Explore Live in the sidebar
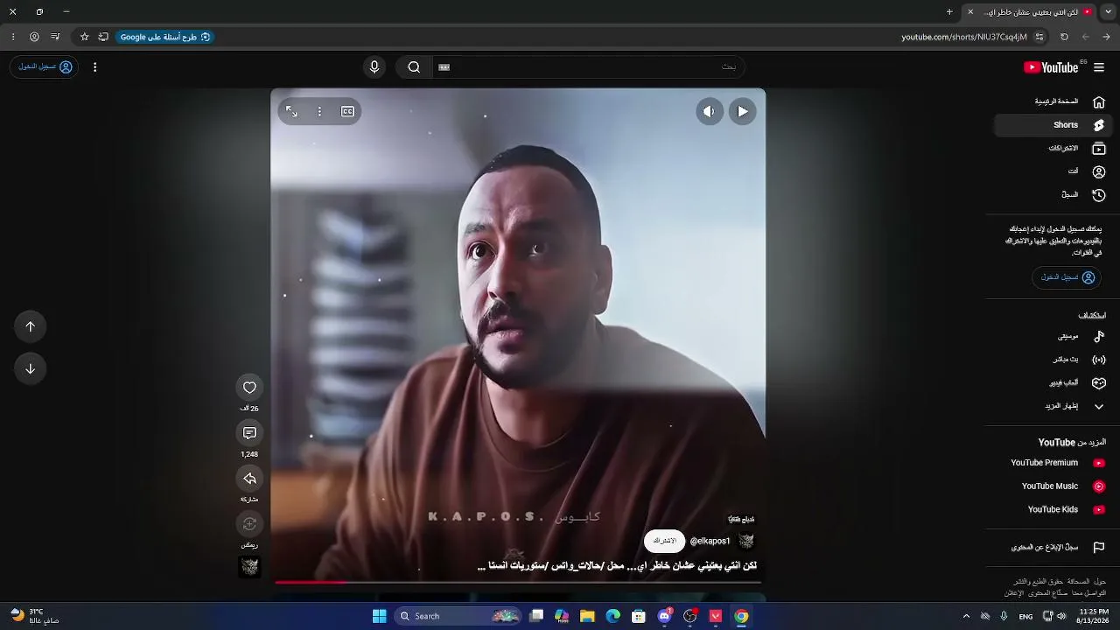The image size is (1120, 630). 1052,360
